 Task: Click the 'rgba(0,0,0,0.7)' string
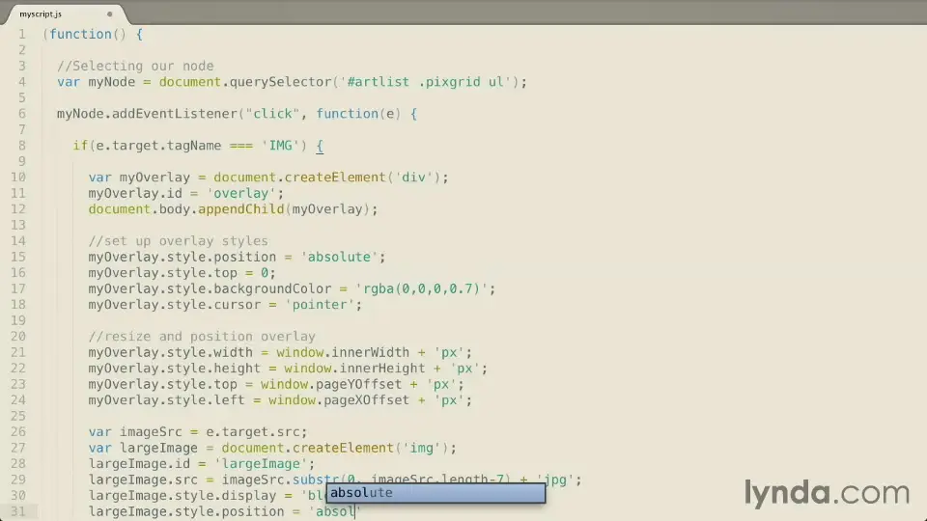pyautogui.click(x=422, y=288)
